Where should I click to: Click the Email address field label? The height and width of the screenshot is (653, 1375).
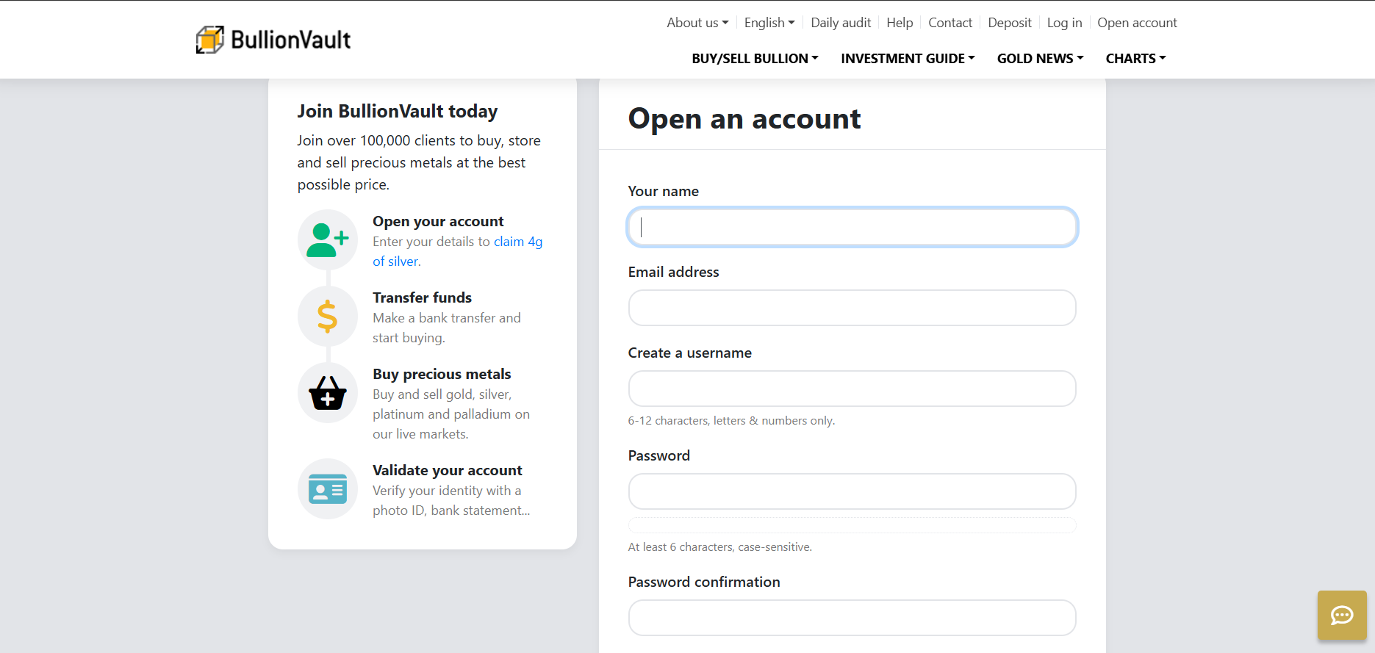674,272
